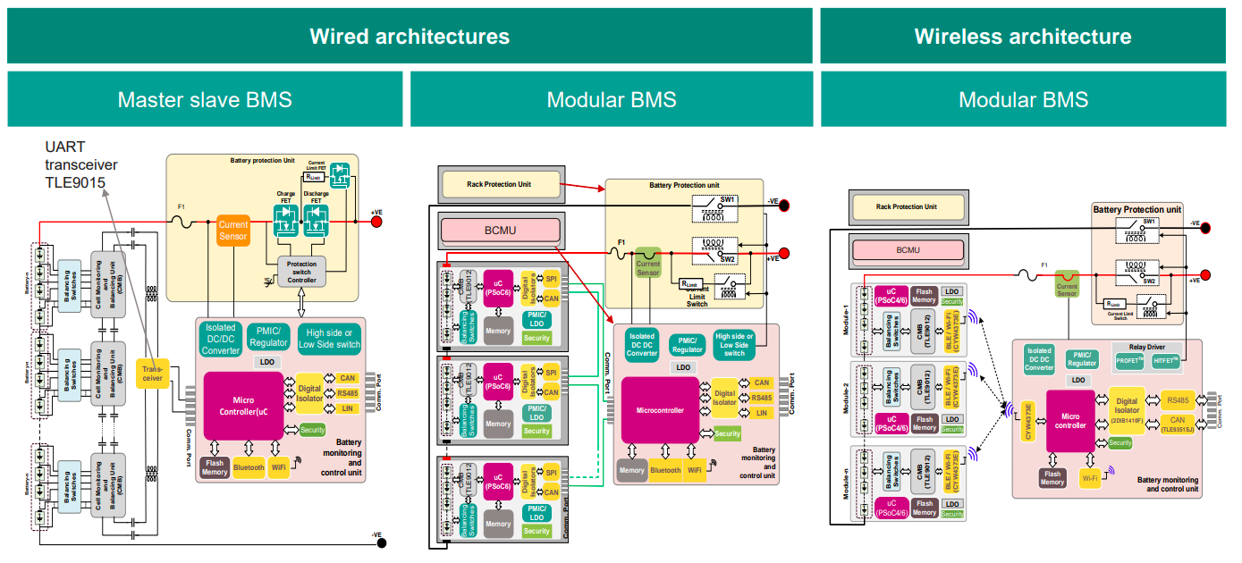Toggle SW2 switch in wireless Battery Protection unit
The height and width of the screenshot is (563, 1242).
coord(1149,273)
